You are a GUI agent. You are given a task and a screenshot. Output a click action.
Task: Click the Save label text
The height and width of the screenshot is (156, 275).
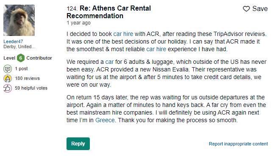(260, 8)
